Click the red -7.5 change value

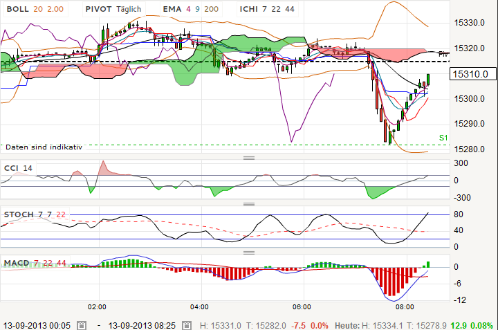[x=299, y=326]
